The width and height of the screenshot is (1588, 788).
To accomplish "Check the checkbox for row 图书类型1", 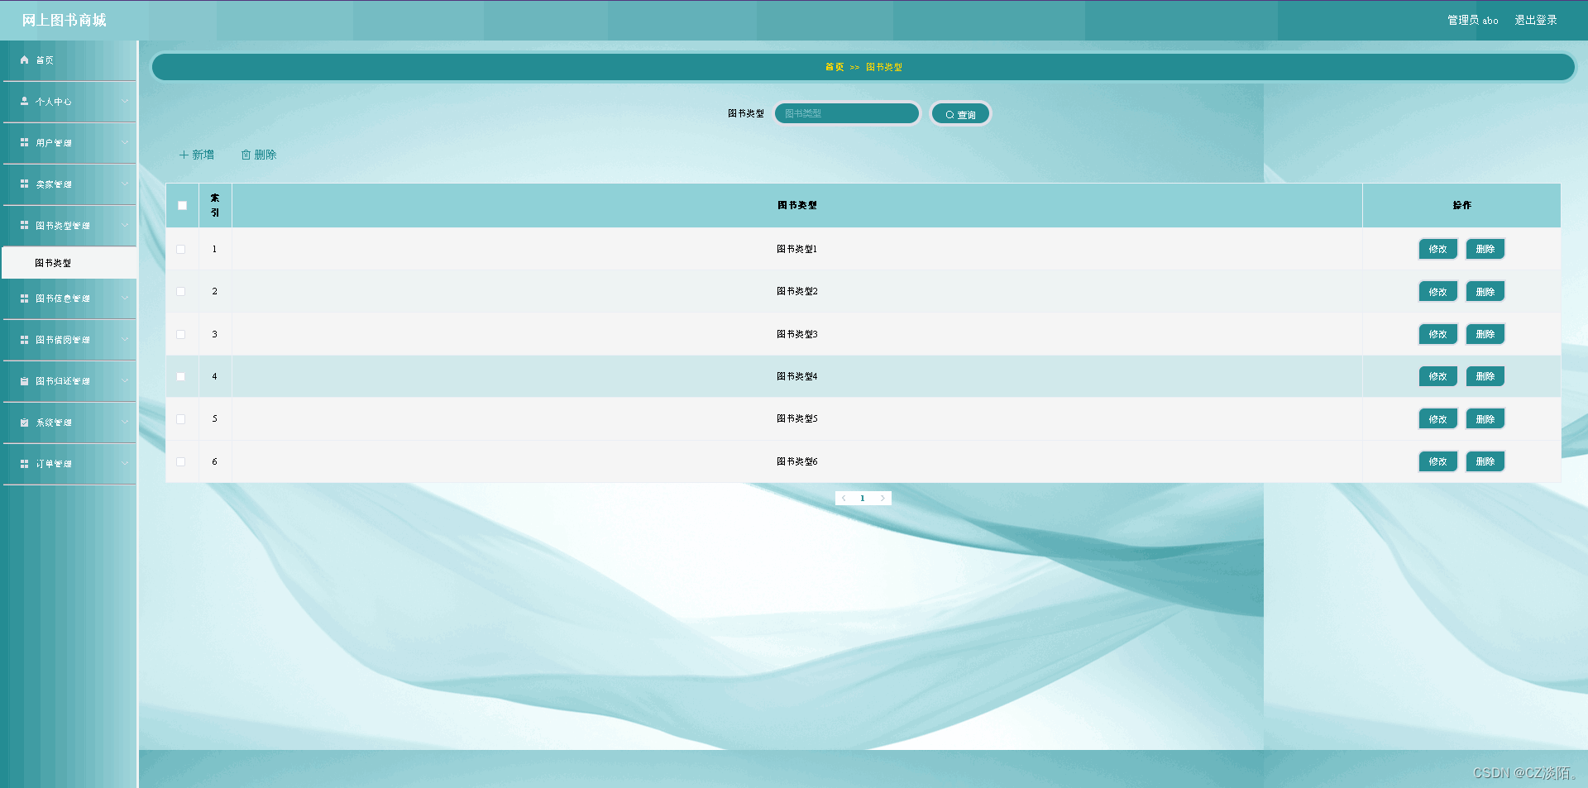I will [x=181, y=249].
